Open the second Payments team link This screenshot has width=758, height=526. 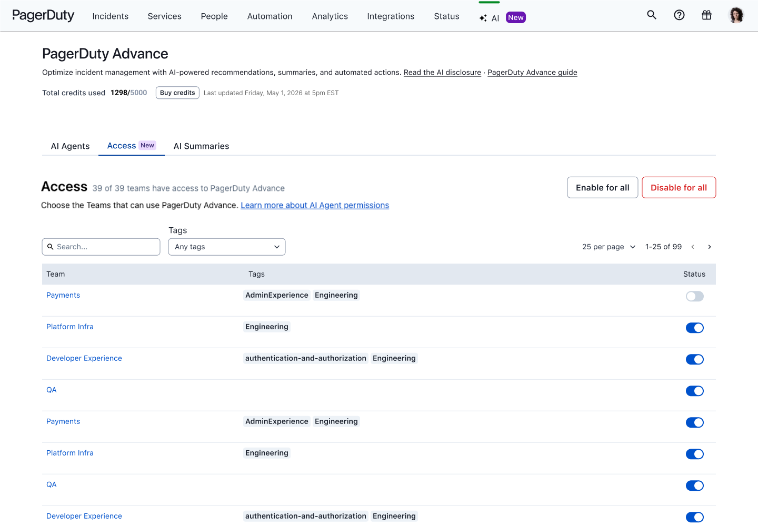[x=63, y=421]
